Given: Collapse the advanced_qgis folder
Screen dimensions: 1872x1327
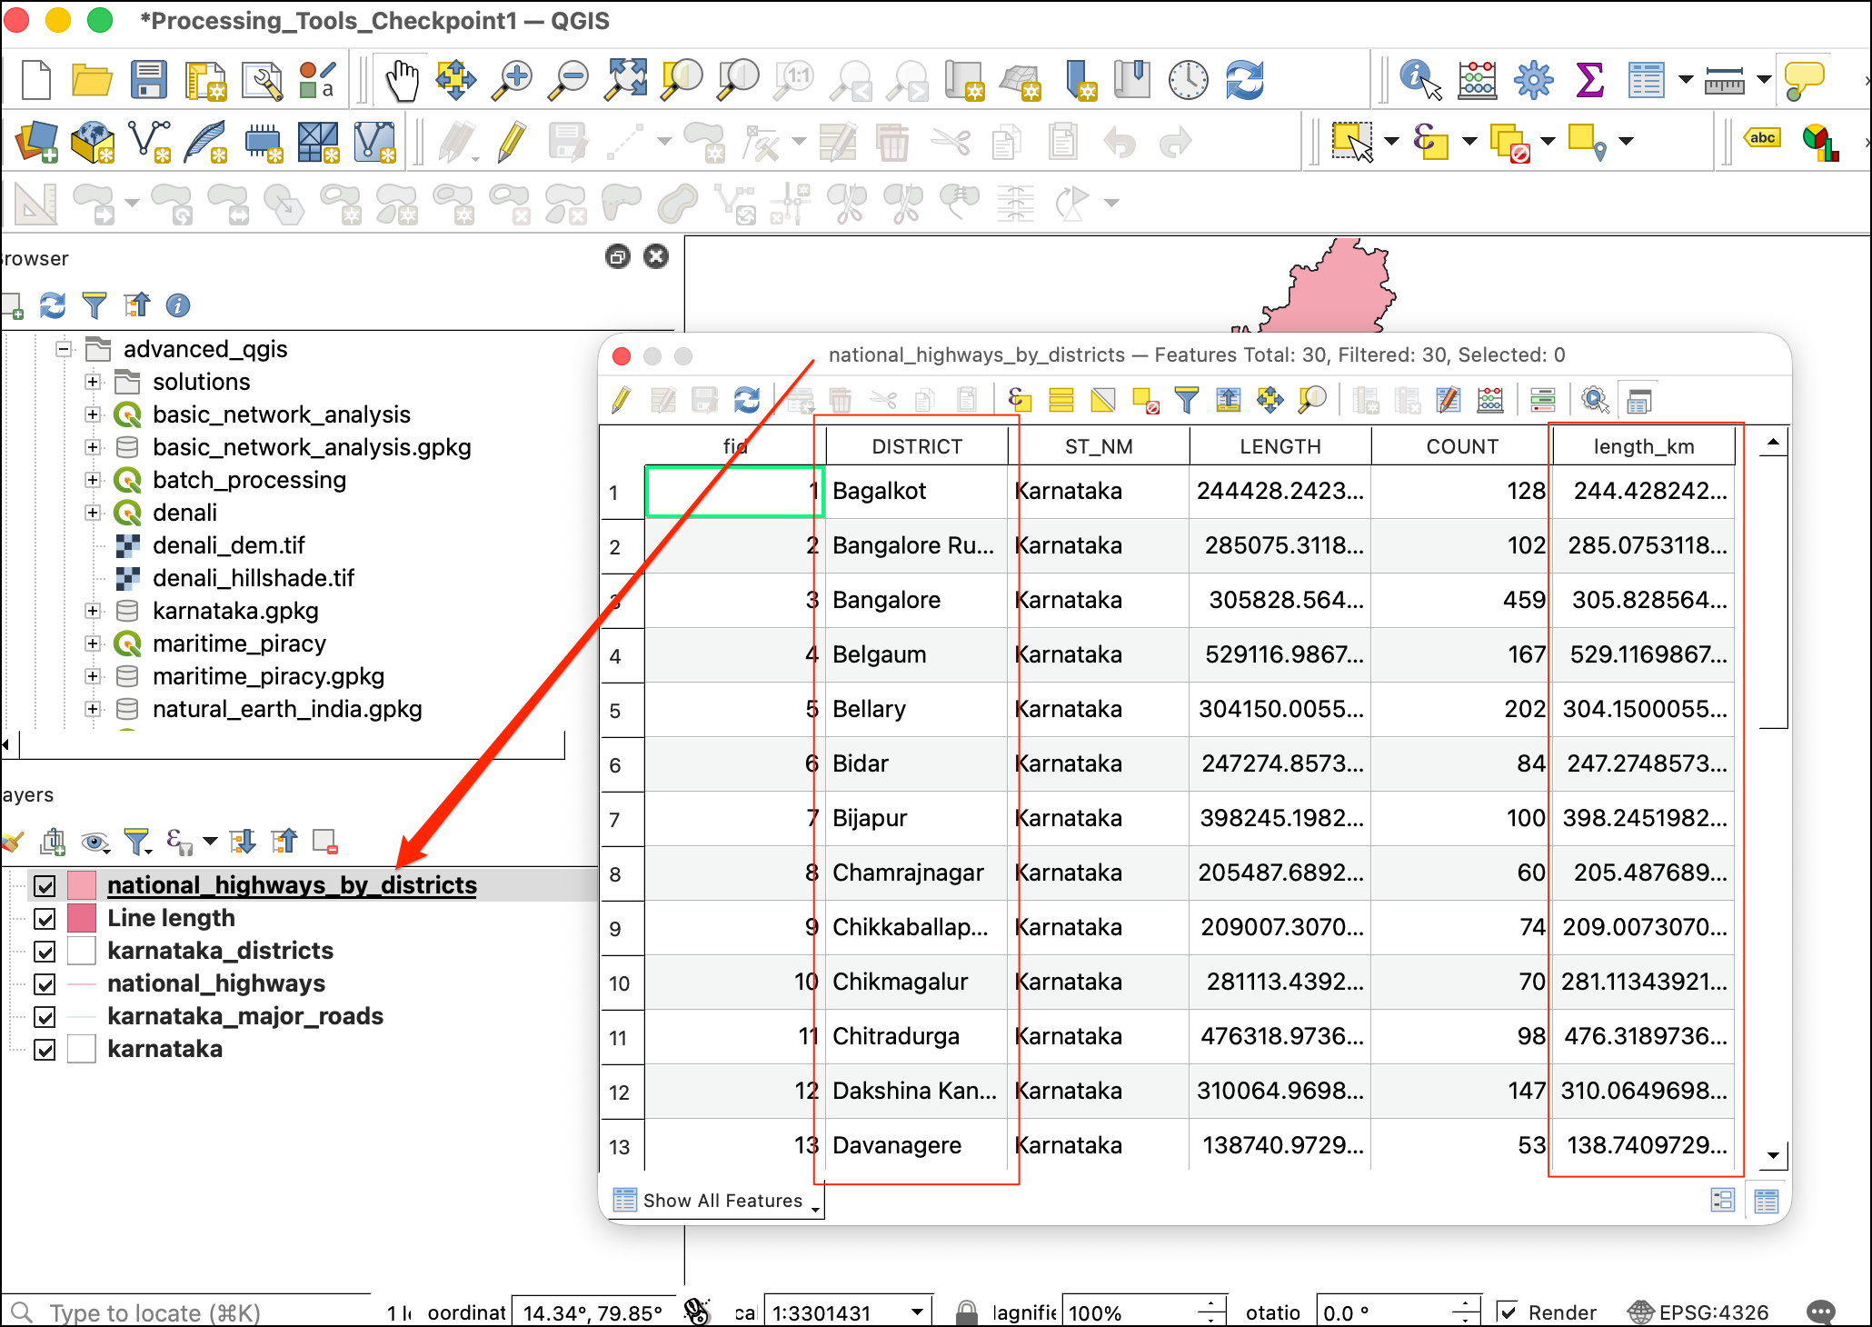Looking at the screenshot, I should (x=64, y=349).
